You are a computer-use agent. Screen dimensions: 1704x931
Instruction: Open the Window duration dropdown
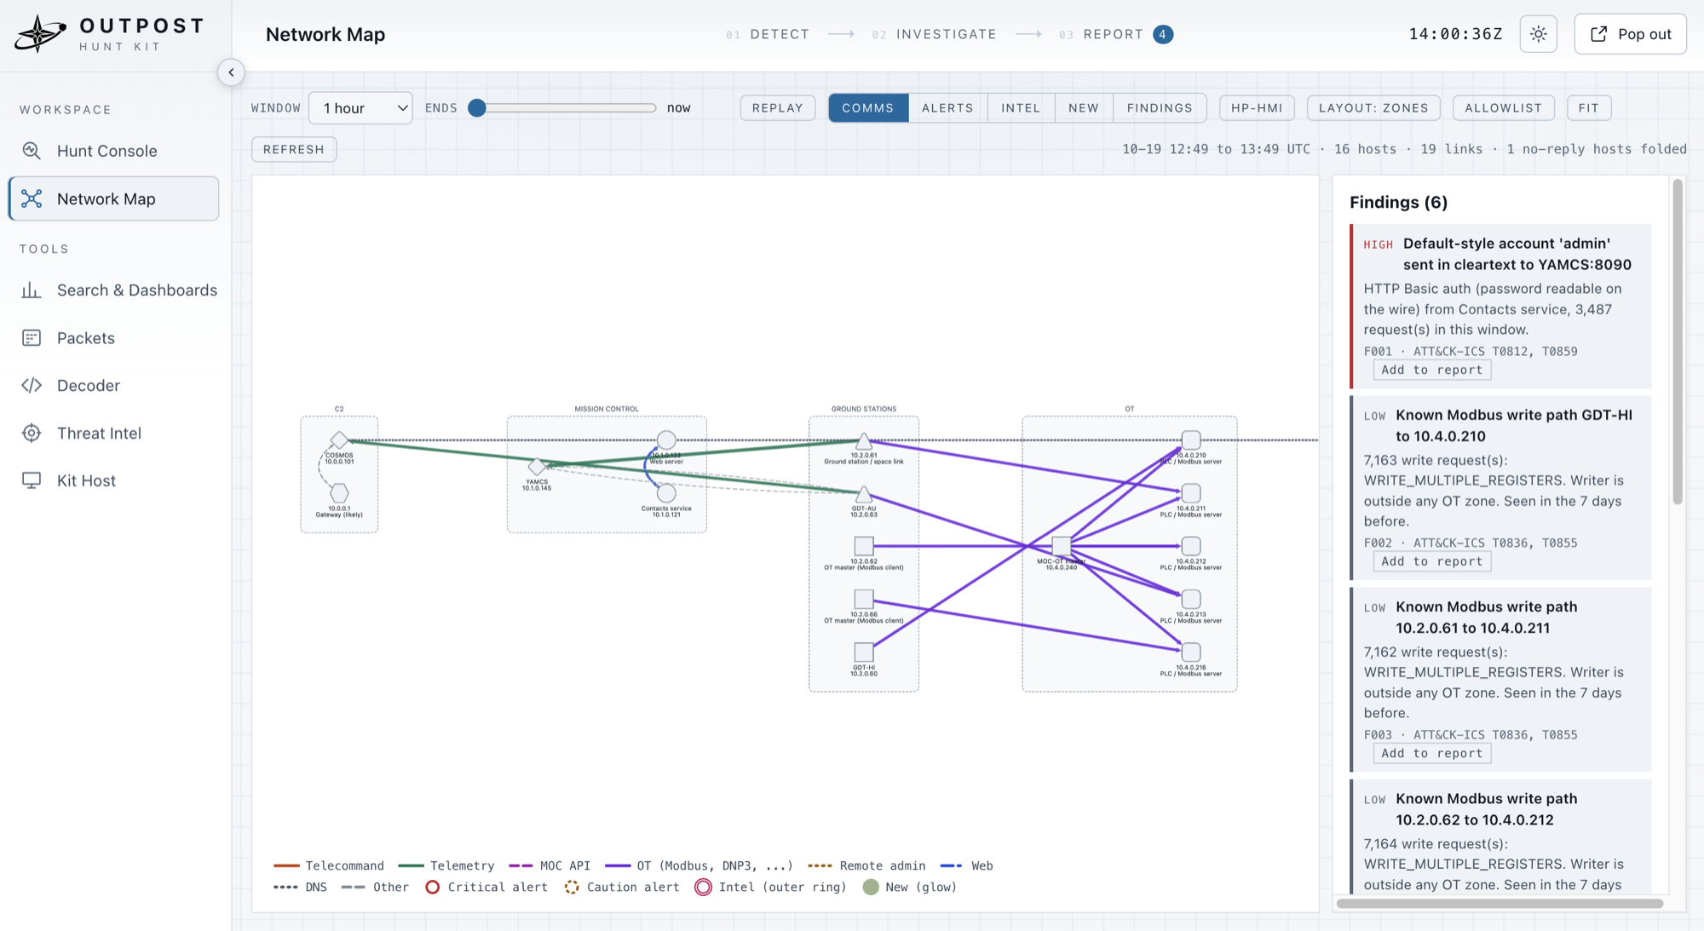(x=360, y=108)
